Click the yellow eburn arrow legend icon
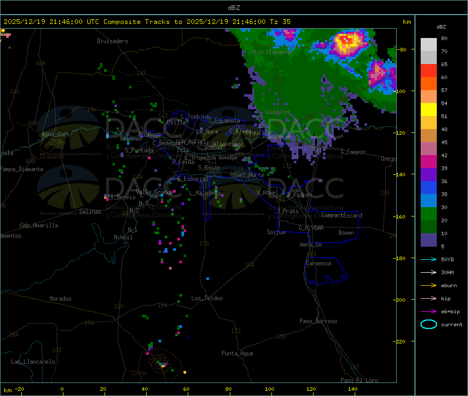The width and height of the screenshot is (468, 396). click(x=428, y=286)
